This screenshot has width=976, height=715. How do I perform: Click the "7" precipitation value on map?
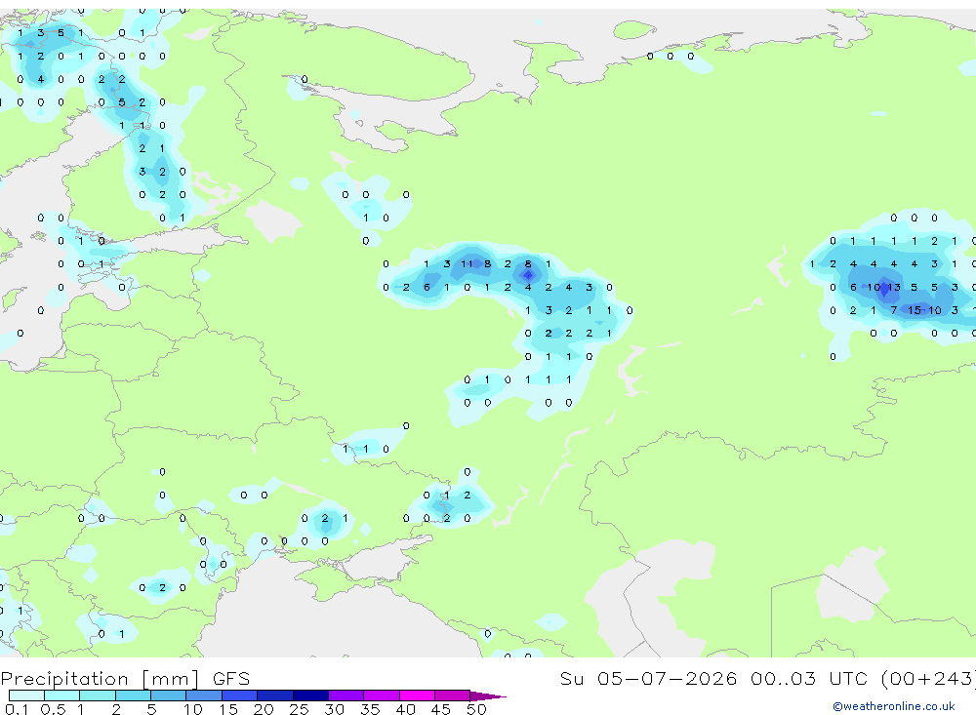click(x=894, y=310)
